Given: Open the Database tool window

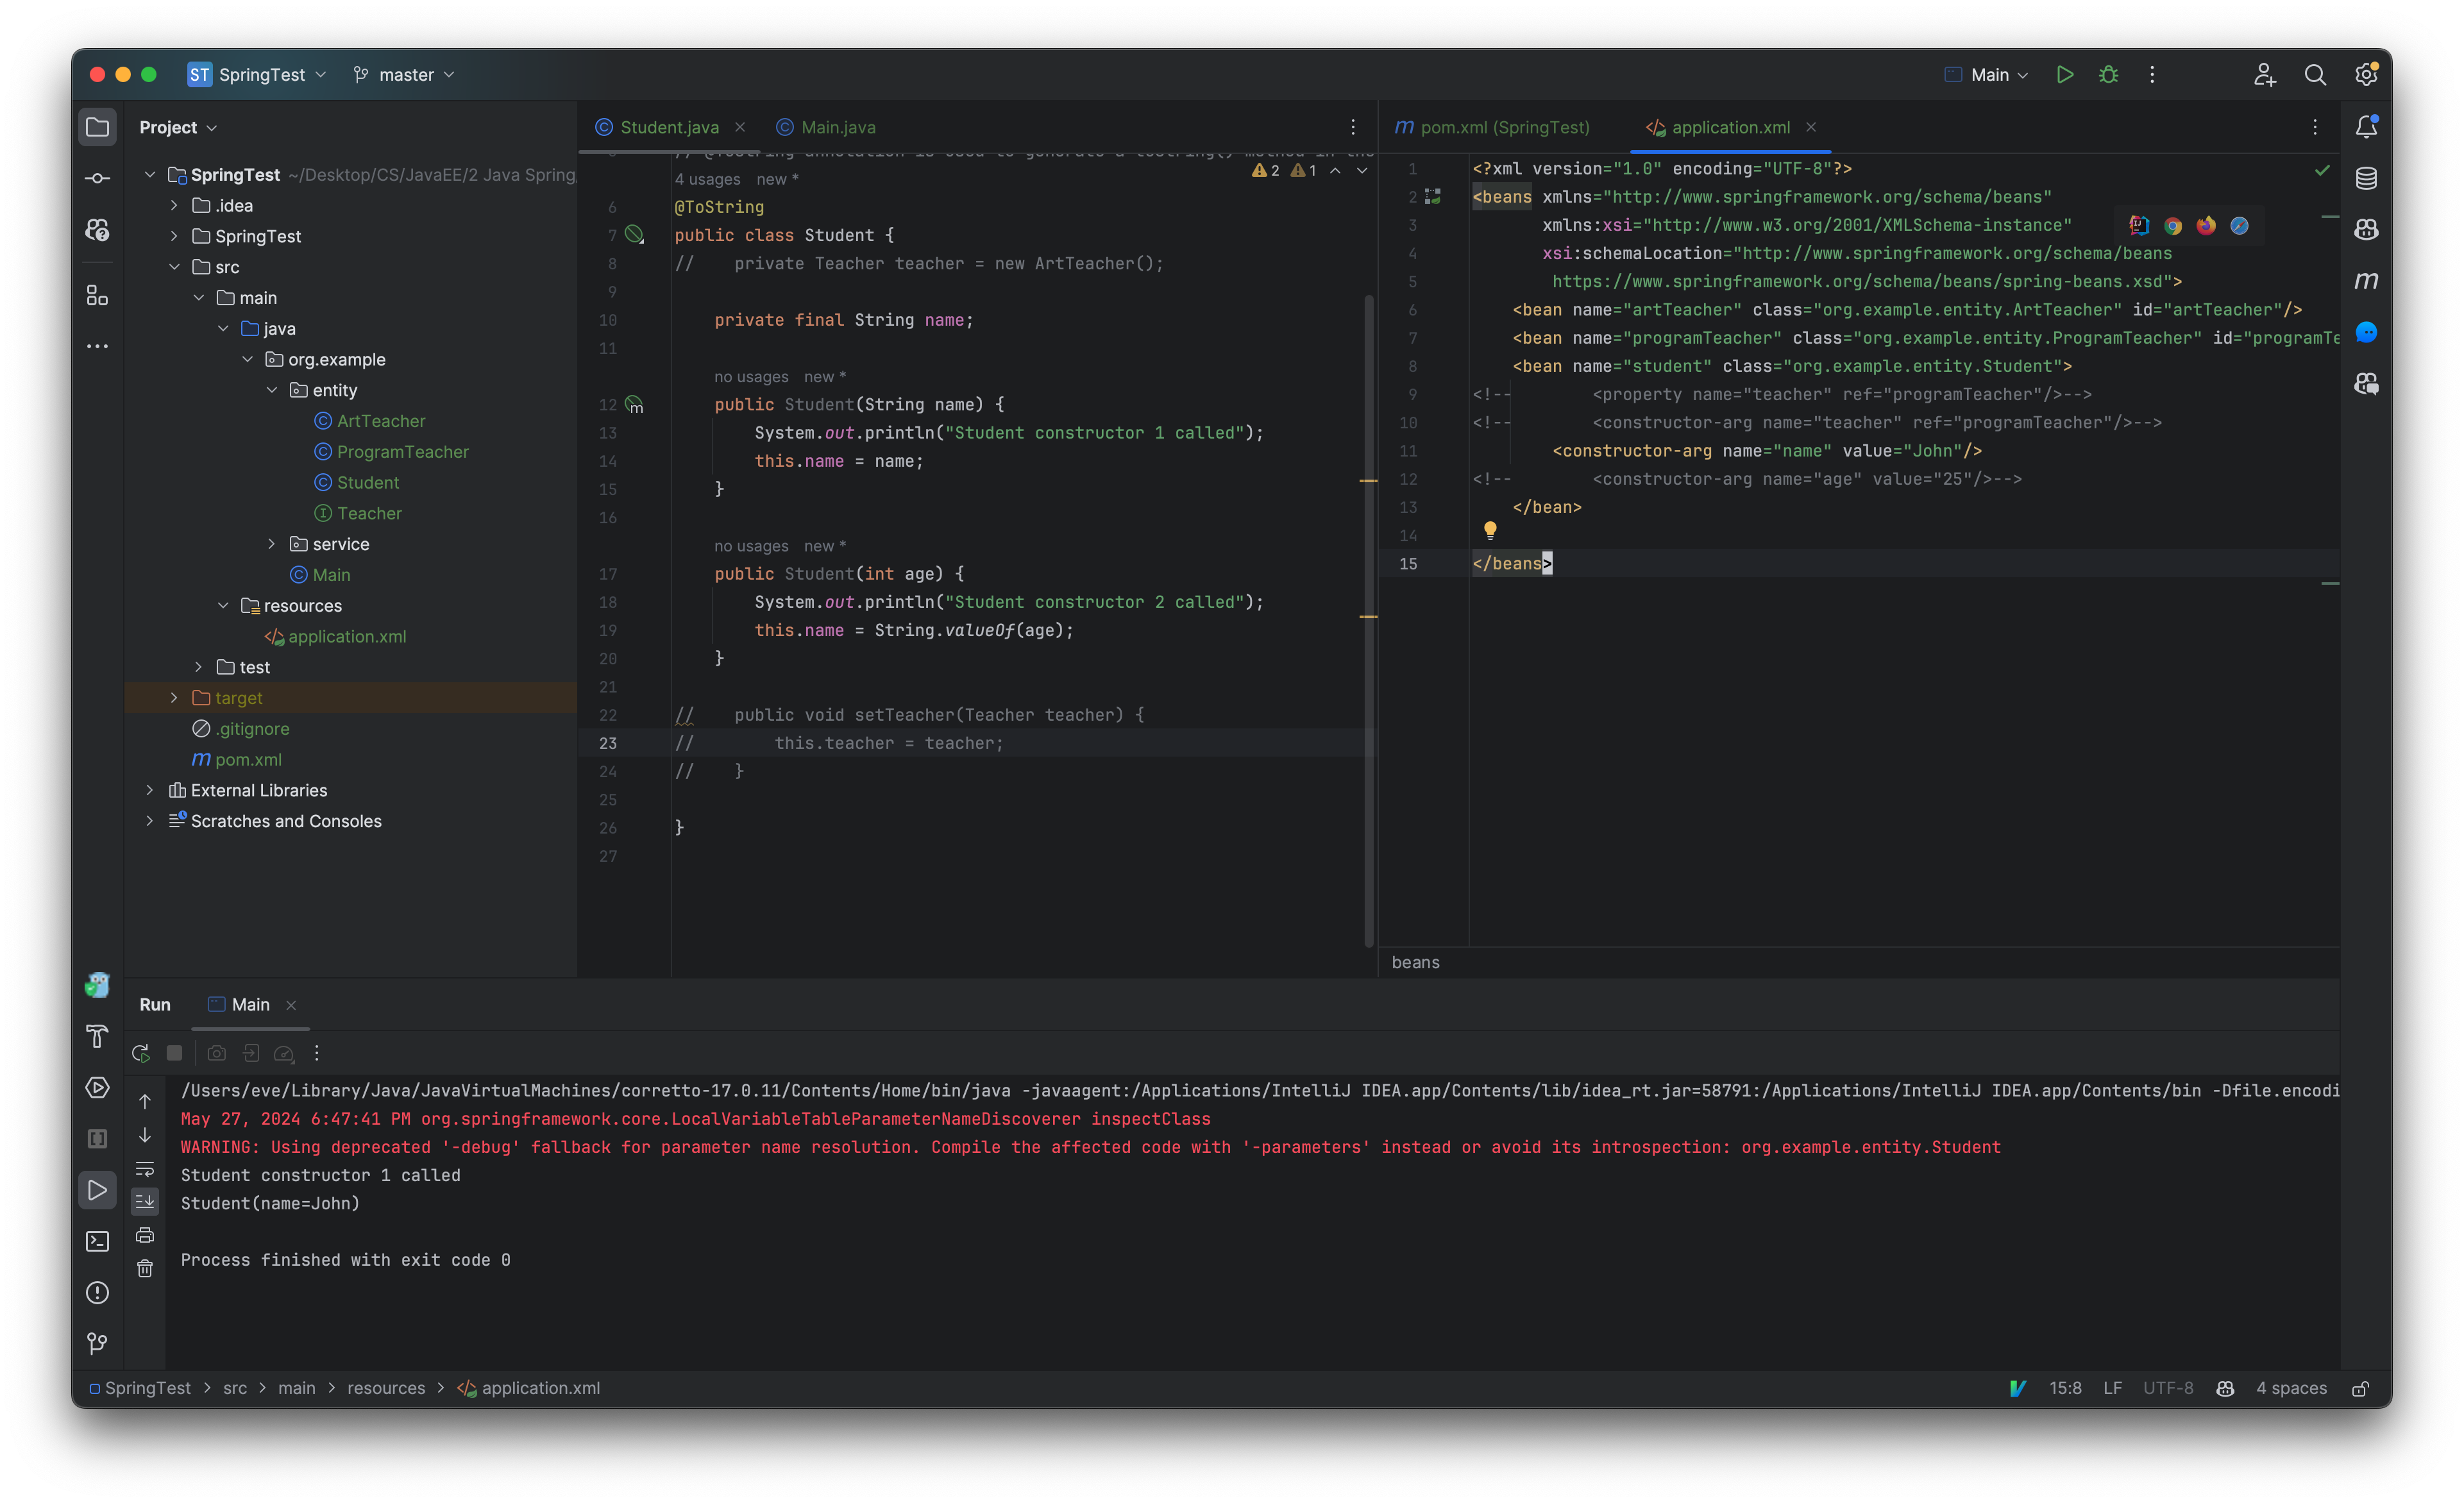Looking at the screenshot, I should [x=2367, y=177].
